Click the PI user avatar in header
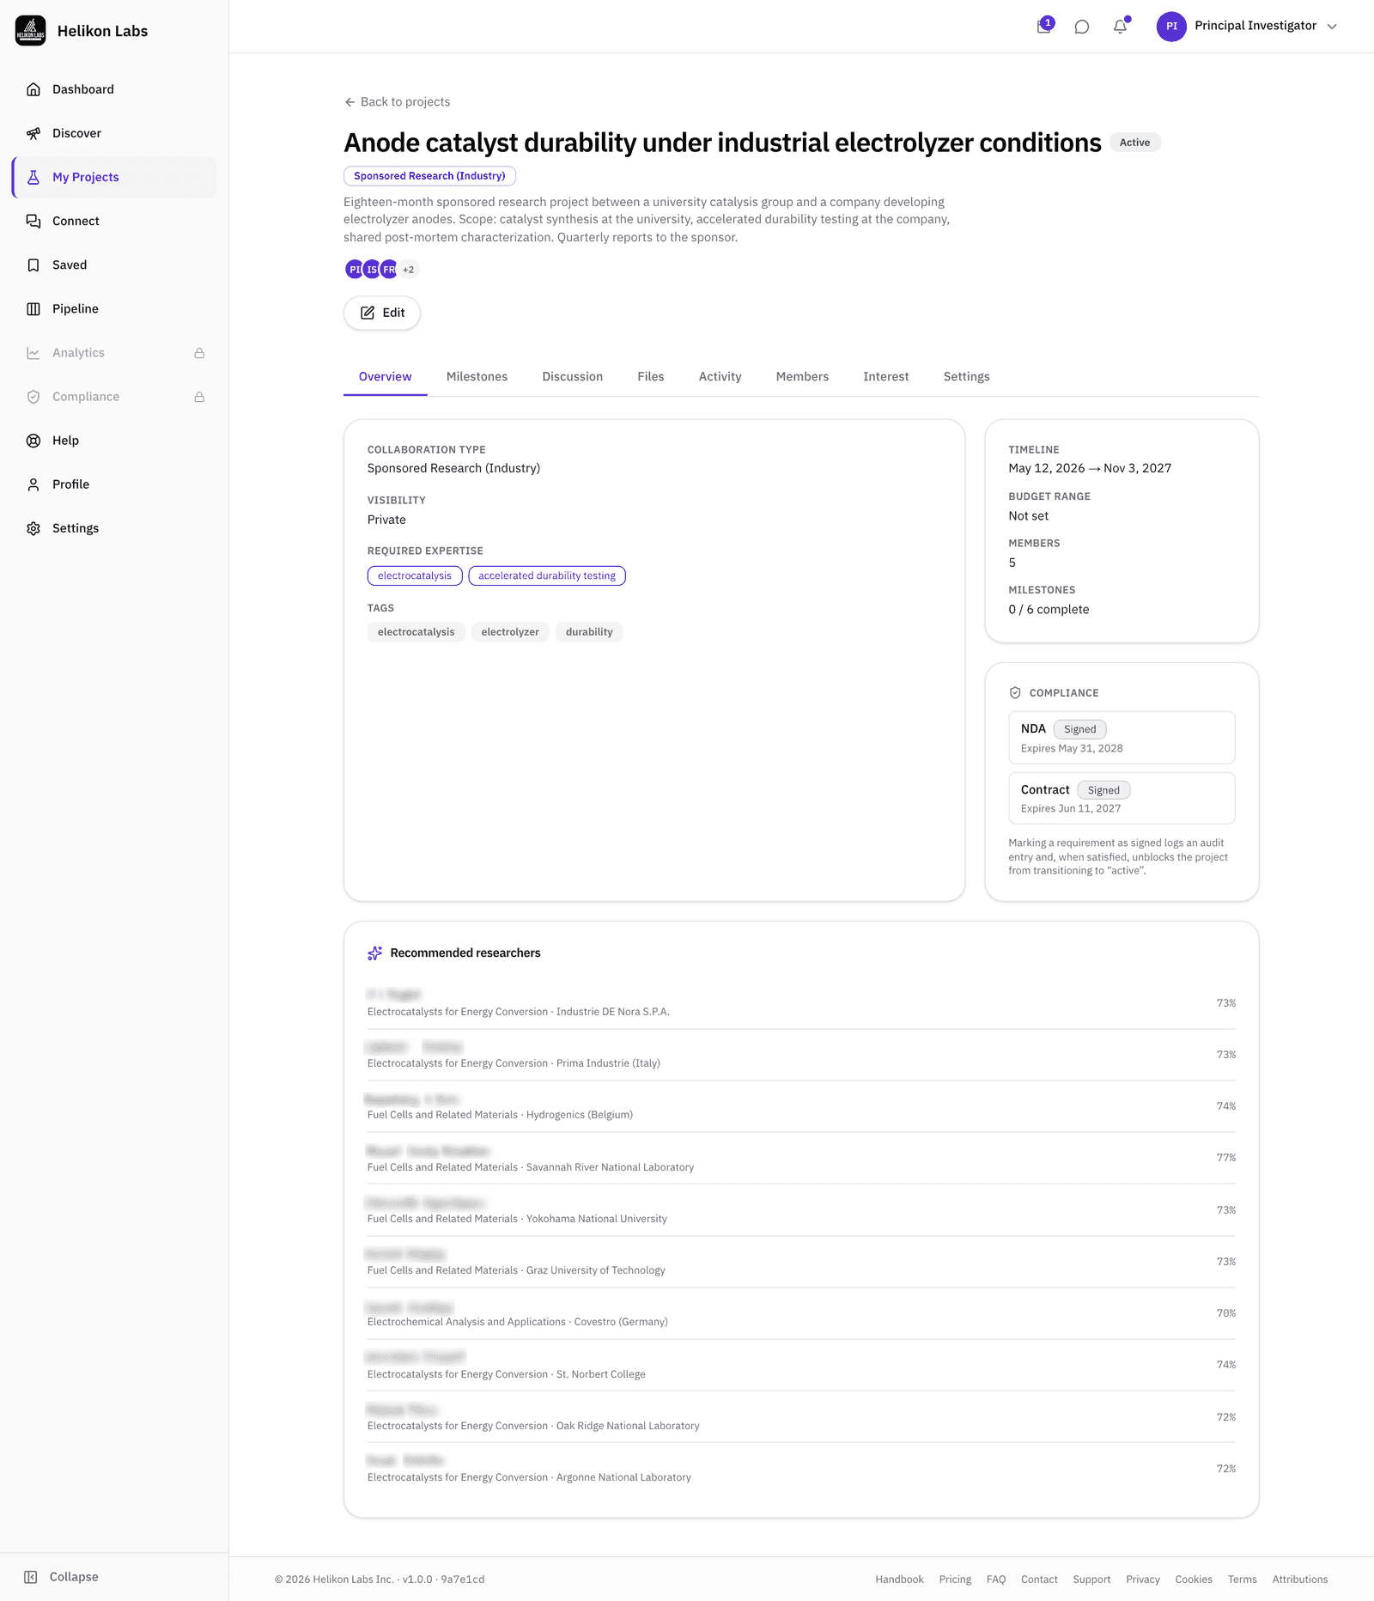This screenshot has width=1374, height=1601. [1171, 27]
